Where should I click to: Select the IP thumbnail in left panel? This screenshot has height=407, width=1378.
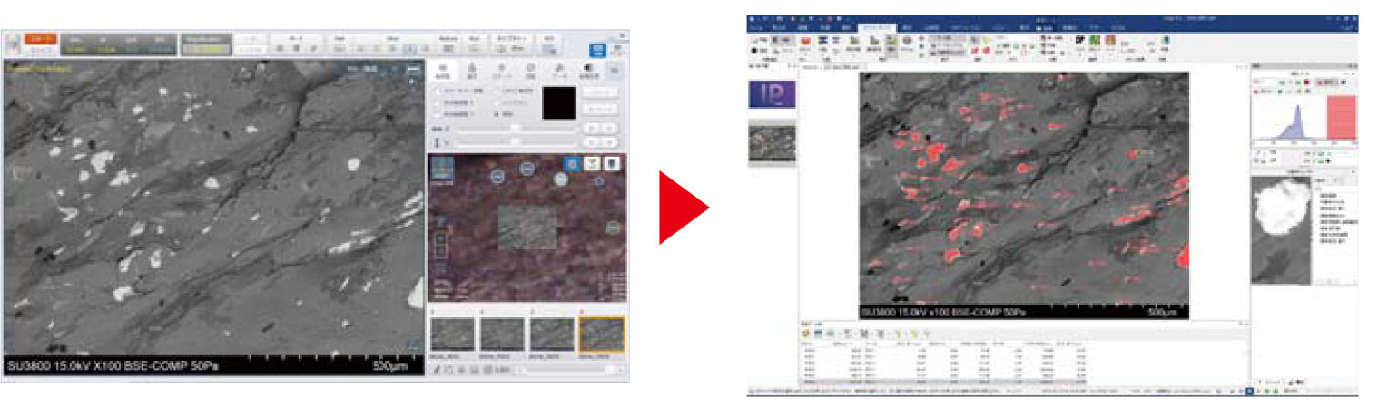(771, 94)
